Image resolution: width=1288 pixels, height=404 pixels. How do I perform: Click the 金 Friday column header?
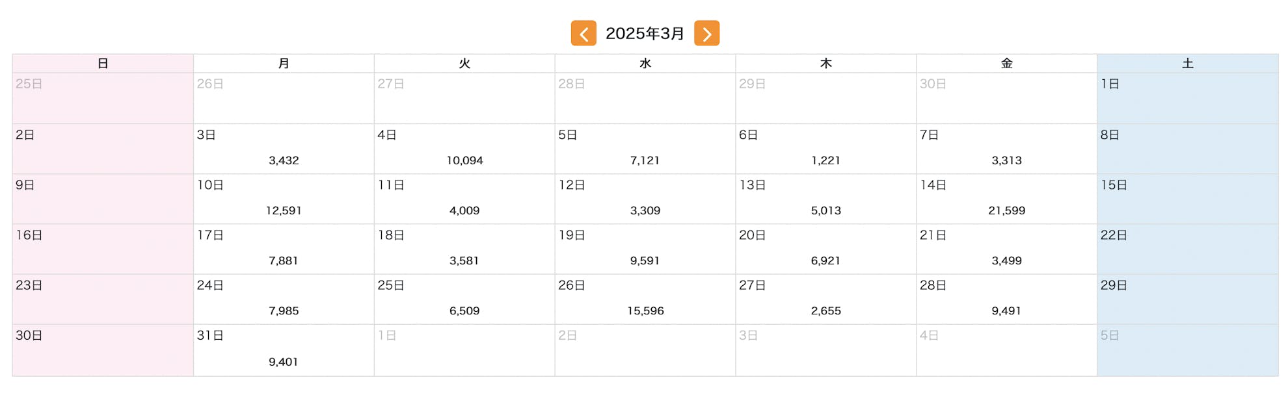click(x=1006, y=64)
